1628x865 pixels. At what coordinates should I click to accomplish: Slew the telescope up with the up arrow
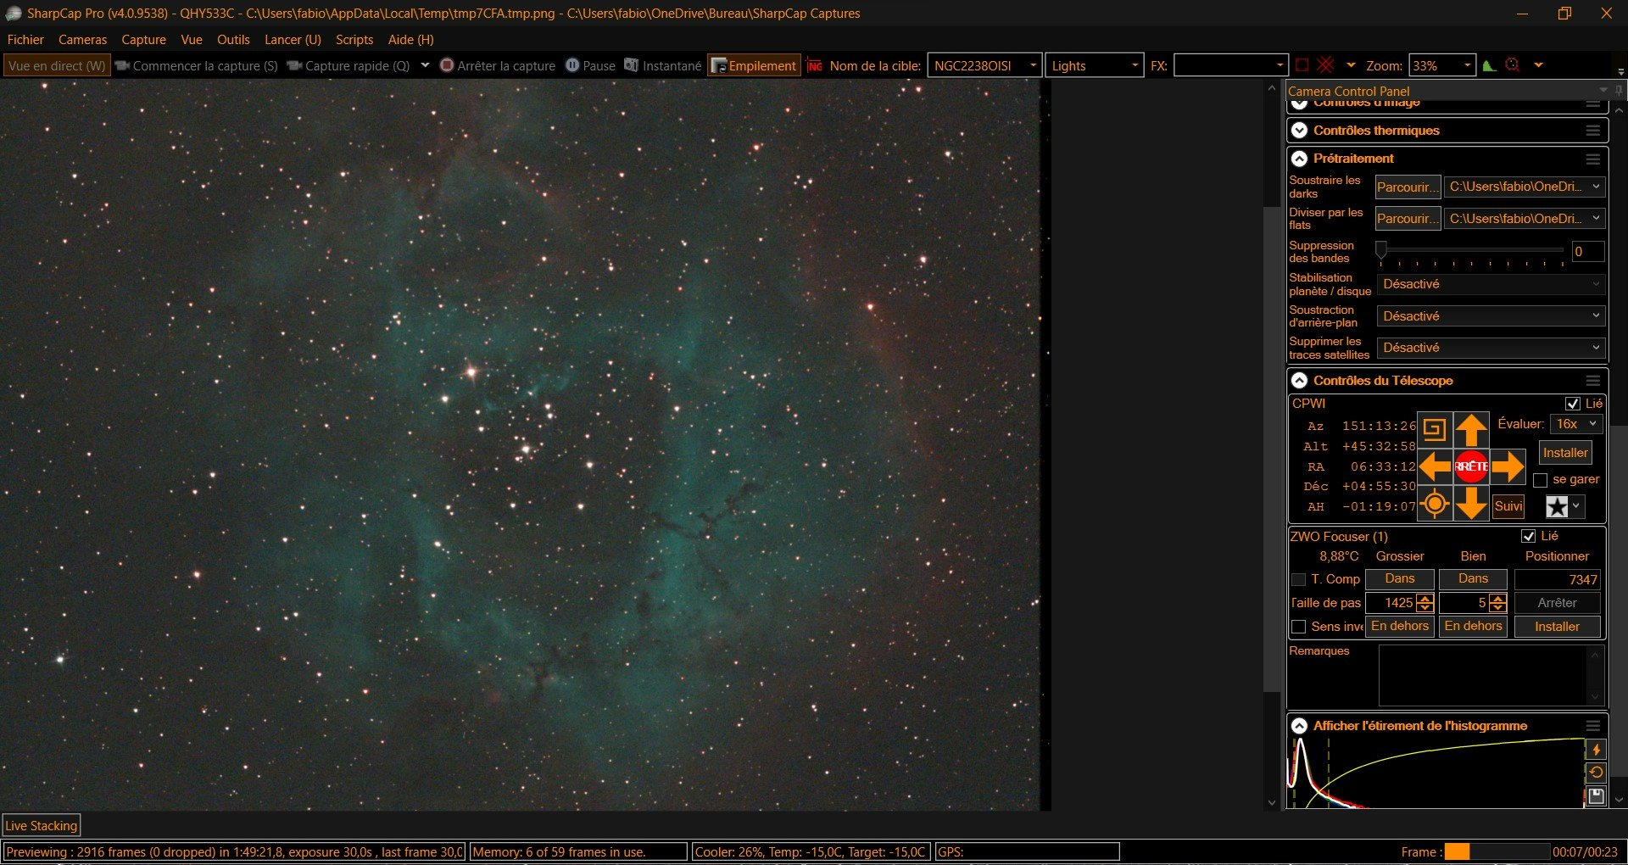coord(1471,430)
